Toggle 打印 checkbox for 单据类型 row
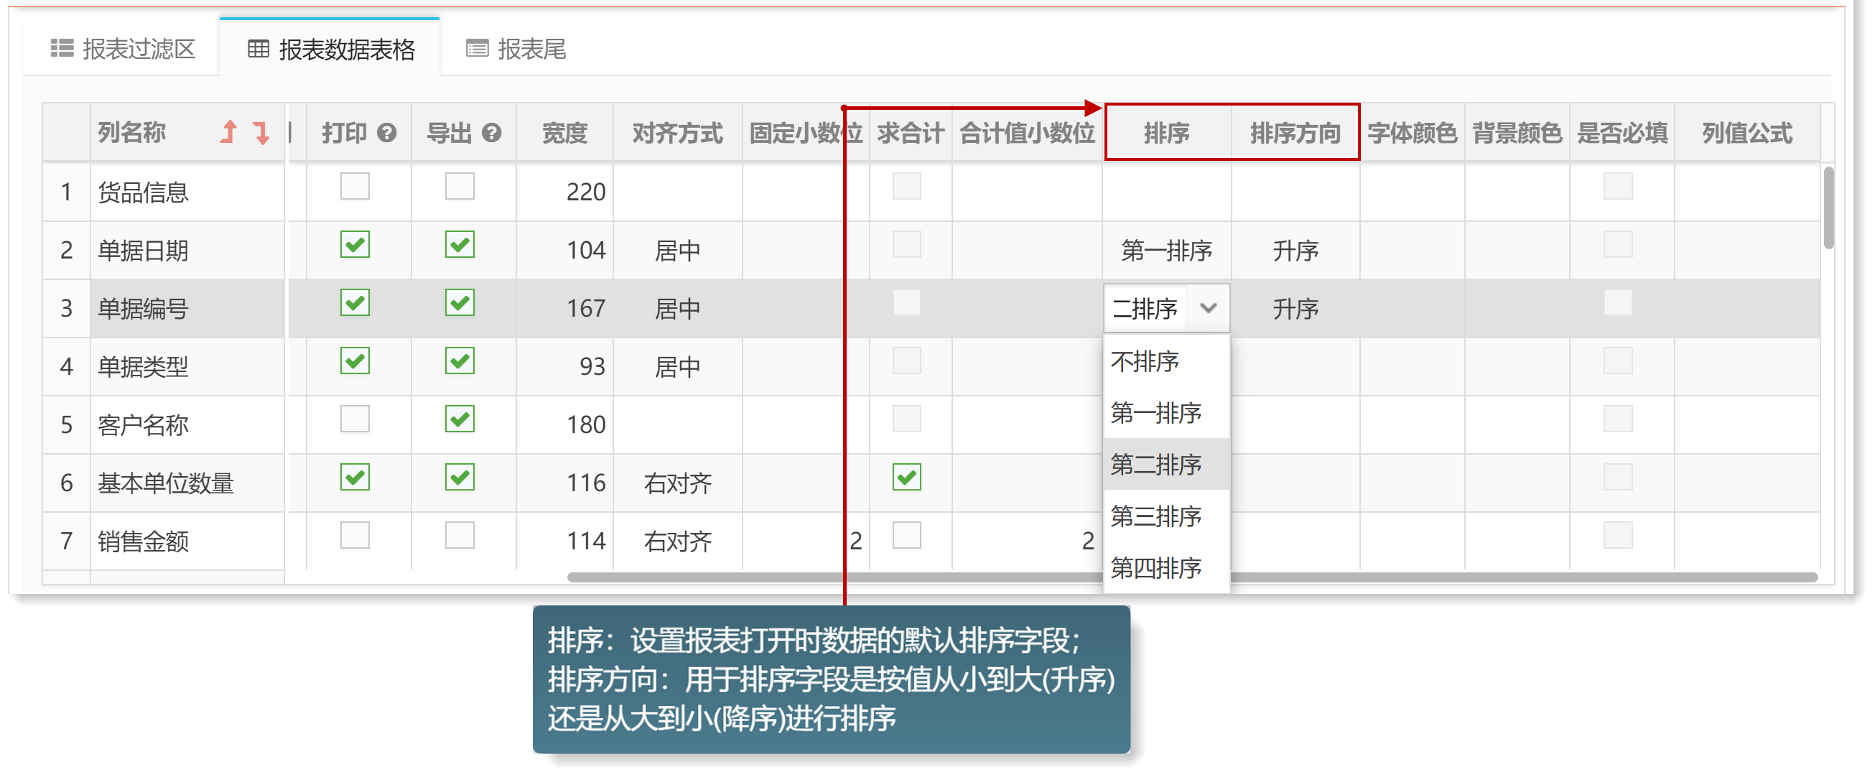 [x=355, y=361]
